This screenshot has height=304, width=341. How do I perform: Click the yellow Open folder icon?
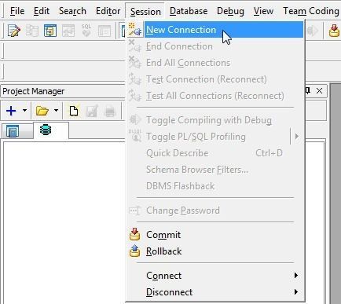pos(42,111)
